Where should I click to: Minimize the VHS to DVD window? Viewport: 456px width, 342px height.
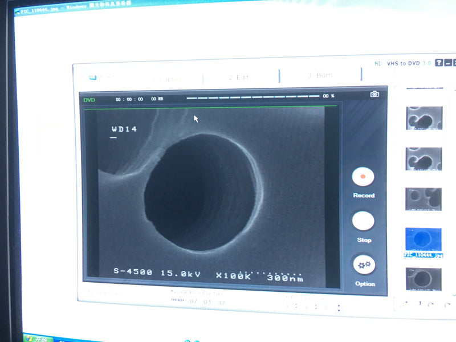(448, 63)
